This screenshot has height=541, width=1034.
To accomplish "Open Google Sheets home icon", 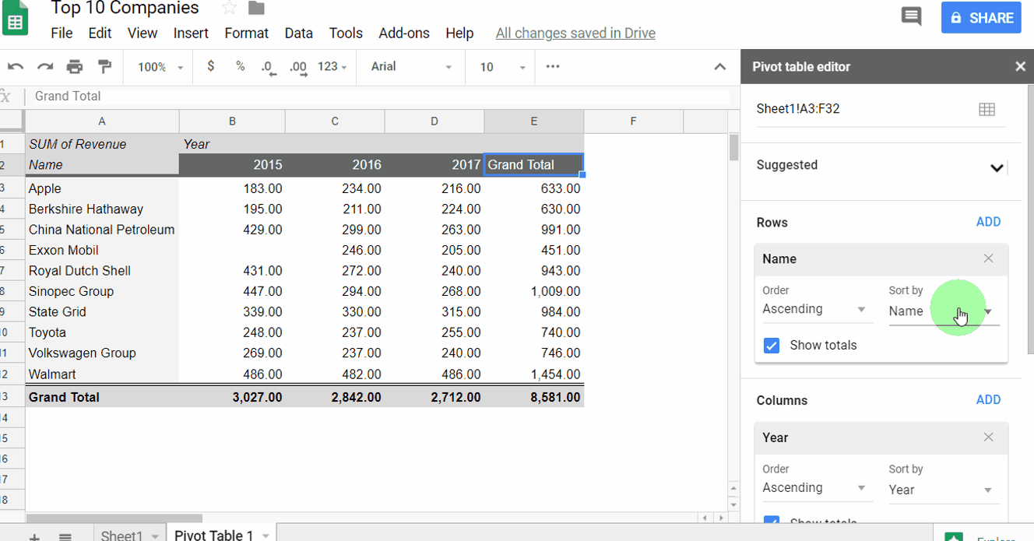I will [x=15, y=19].
